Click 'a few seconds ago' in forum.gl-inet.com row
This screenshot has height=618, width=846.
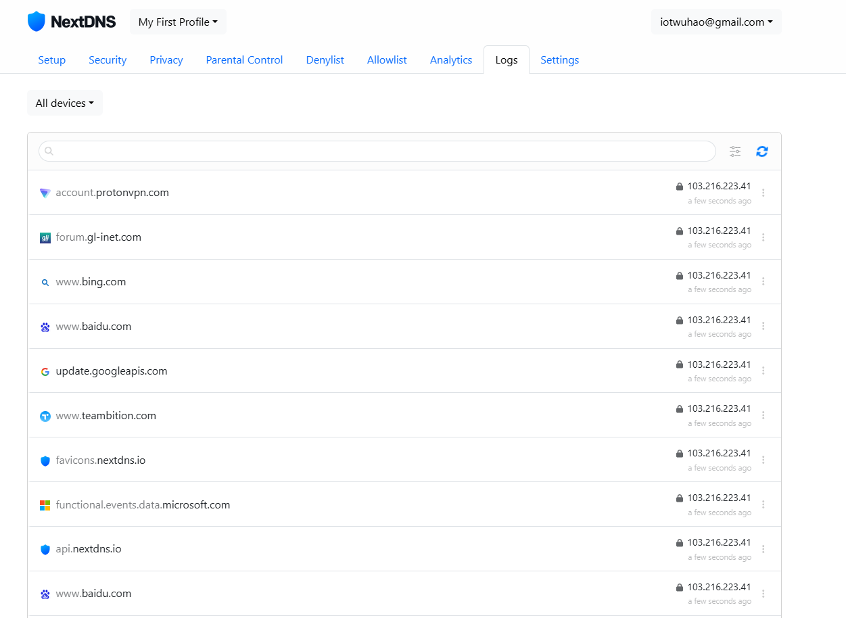pos(720,245)
